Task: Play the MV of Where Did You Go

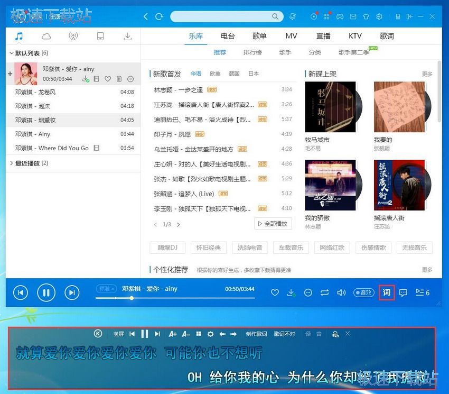Action: 97,148
